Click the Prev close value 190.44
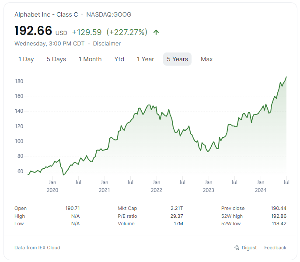The image size is (300, 262). [x=279, y=208]
